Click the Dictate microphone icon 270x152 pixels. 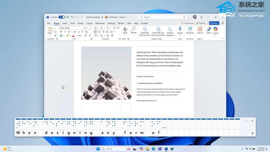[x=180, y=29]
